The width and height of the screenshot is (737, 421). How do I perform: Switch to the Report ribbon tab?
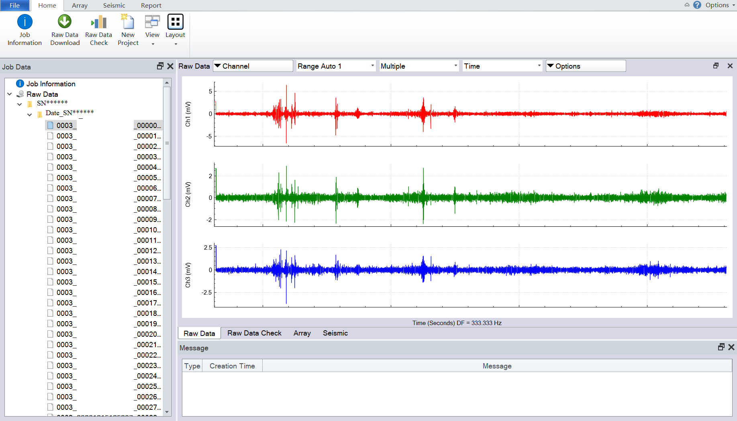point(151,5)
